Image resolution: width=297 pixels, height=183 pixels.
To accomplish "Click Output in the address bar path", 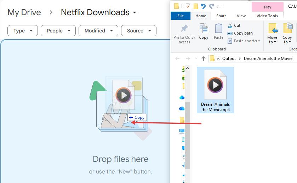I will pyautogui.click(x=229, y=59).
